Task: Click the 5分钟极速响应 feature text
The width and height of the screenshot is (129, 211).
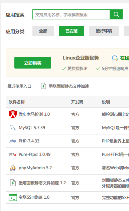Action: pyautogui.click(x=115, y=69)
